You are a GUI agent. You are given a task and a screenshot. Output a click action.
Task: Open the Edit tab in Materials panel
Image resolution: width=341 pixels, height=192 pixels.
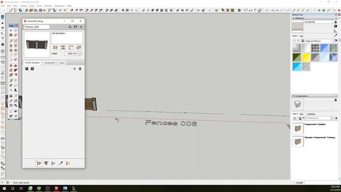coord(302,36)
